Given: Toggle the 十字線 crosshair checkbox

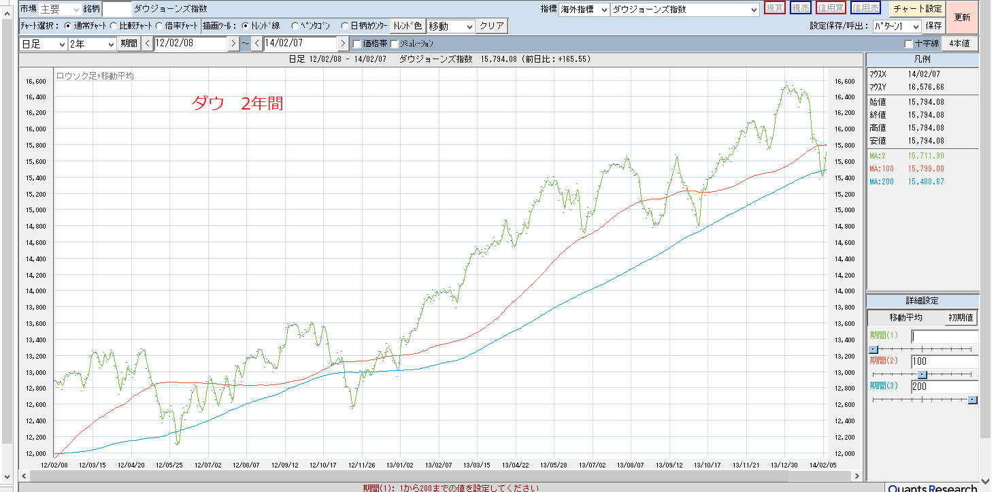Looking at the screenshot, I should point(909,44).
